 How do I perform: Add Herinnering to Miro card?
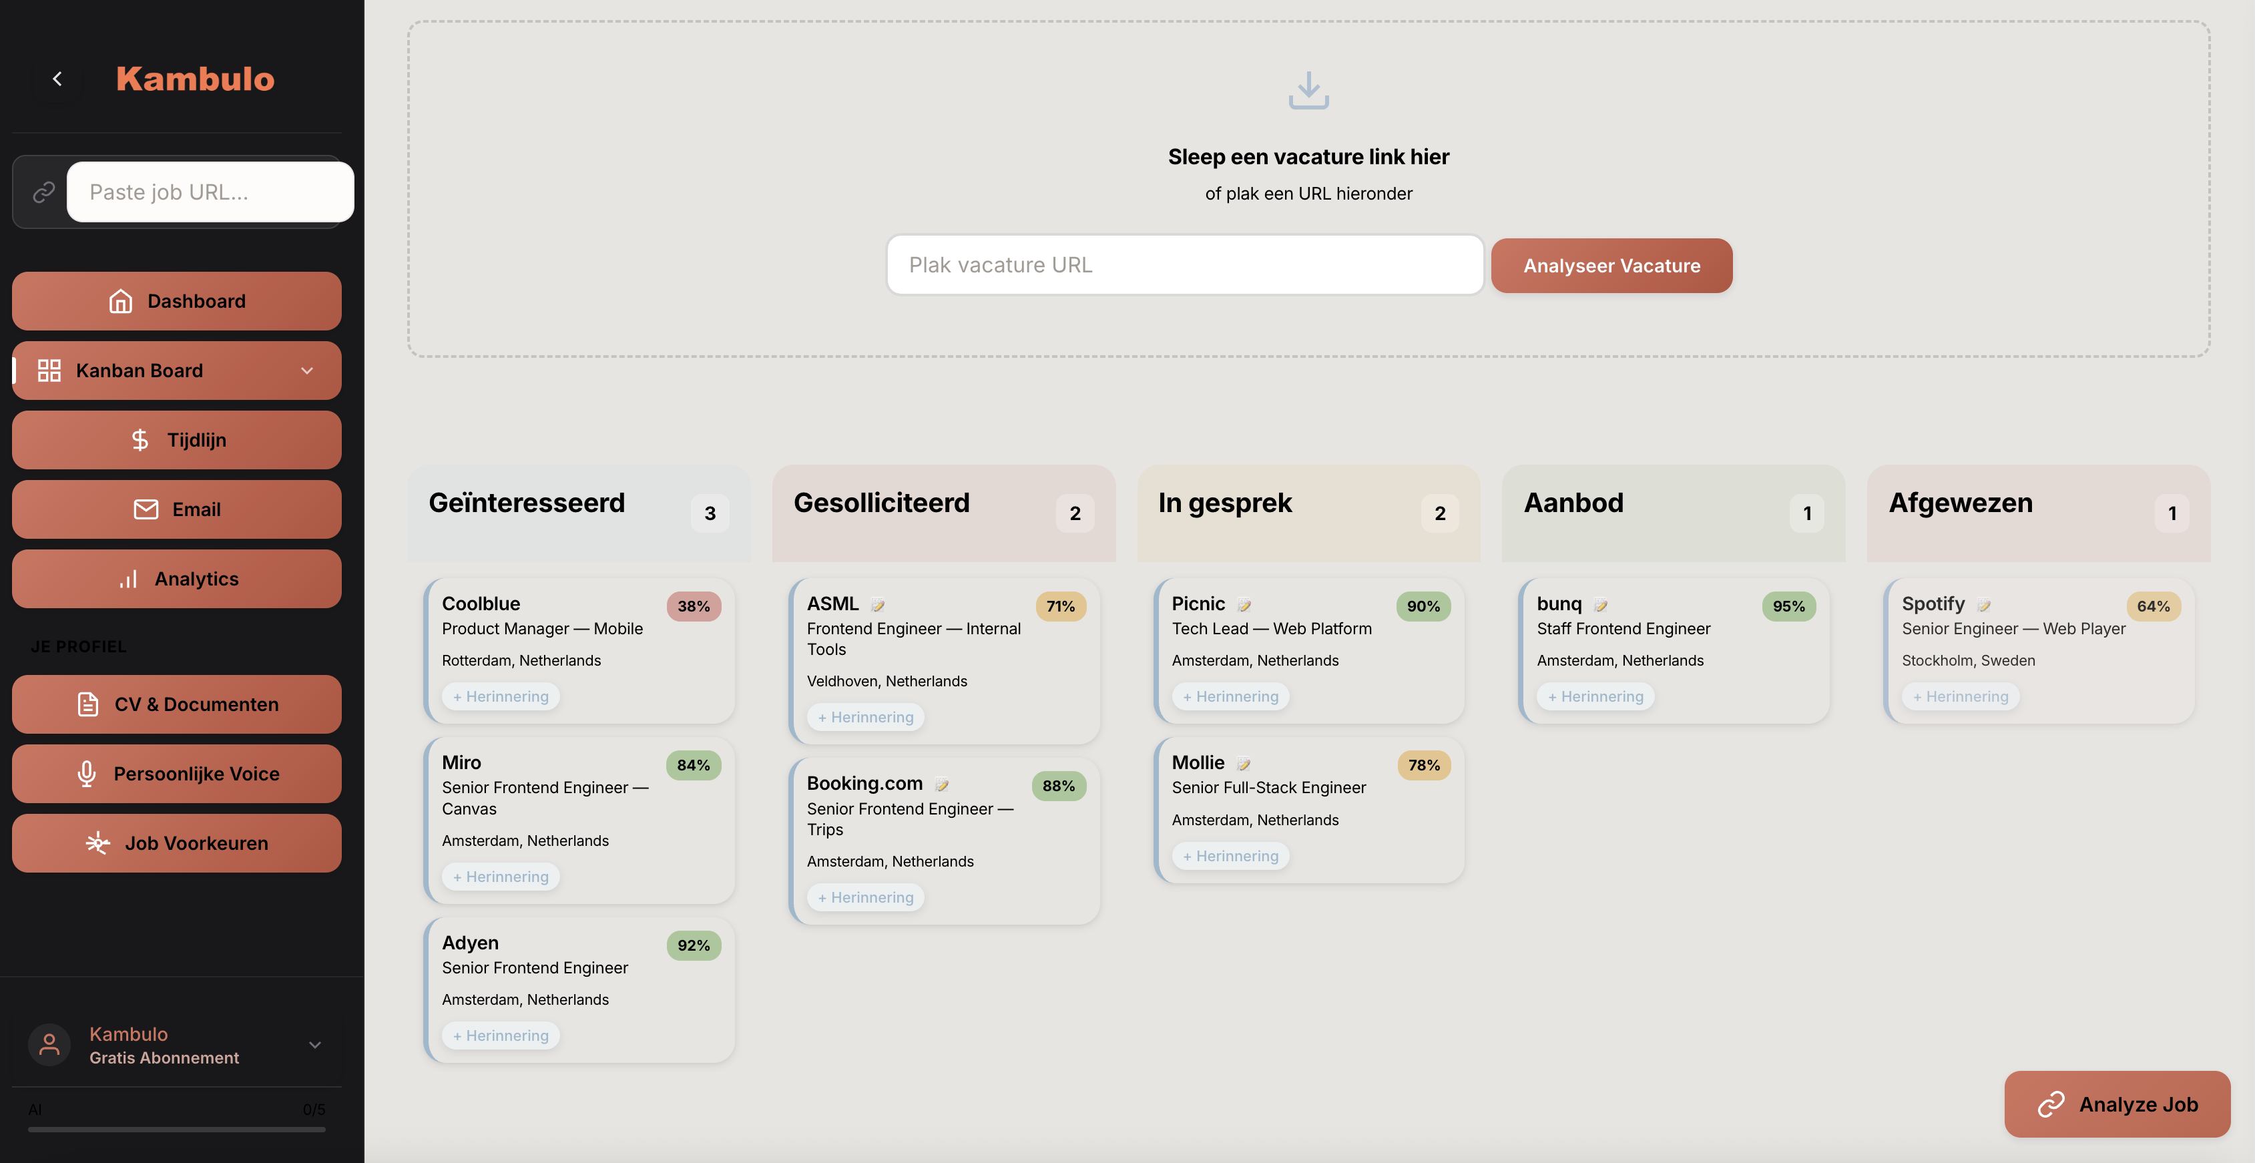pyautogui.click(x=501, y=877)
